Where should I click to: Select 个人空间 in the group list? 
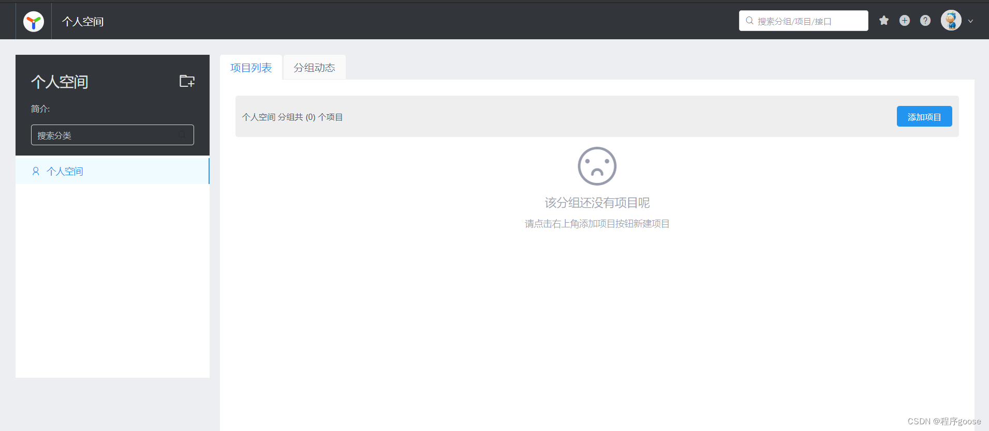pos(112,171)
